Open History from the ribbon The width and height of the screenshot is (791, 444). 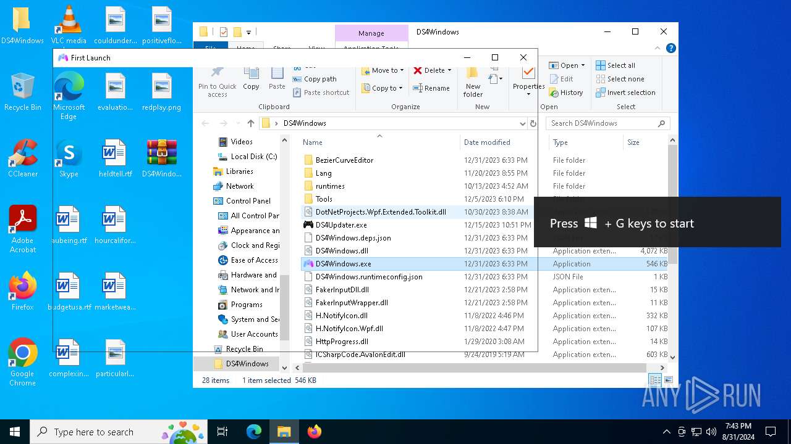coord(565,92)
